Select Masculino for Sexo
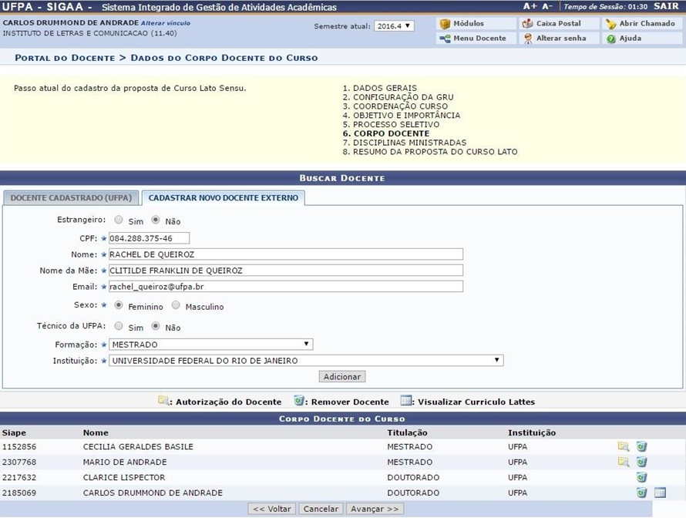This screenshot has height=518, width=686. click(176, 306)
